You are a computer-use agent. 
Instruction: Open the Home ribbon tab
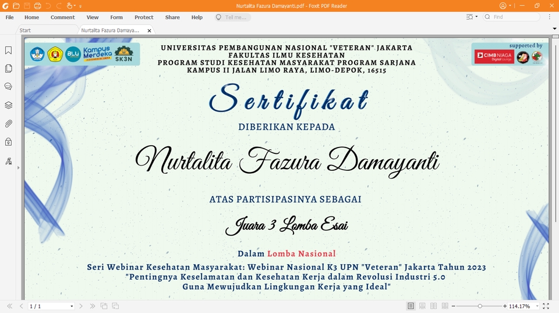(31, 17)
